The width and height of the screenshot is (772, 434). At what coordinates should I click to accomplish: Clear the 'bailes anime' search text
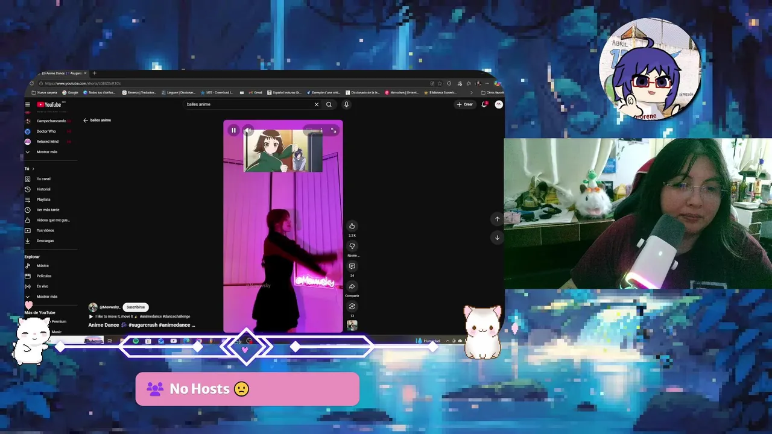[x=316, y=104]
